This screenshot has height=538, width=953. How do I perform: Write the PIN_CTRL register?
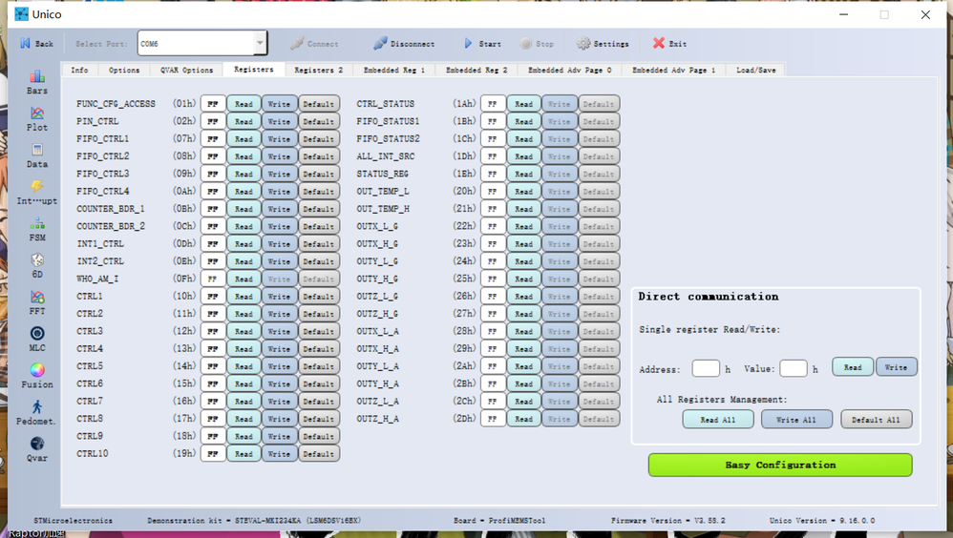(280, 121)
